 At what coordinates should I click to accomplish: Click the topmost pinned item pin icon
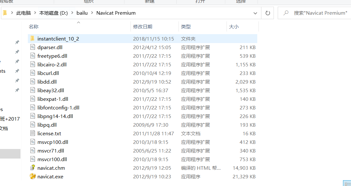(x=17, y=42)
